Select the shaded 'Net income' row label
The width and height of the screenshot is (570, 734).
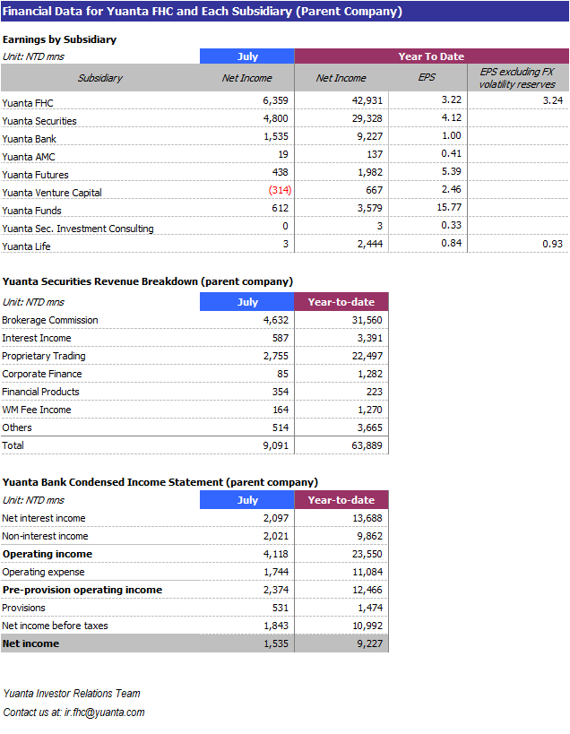pyautogui.click(x=30, y=643)
